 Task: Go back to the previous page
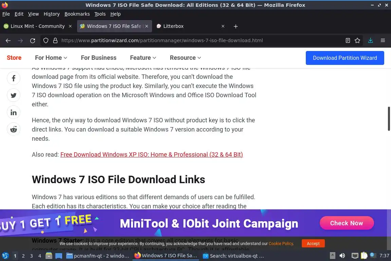(8, 40)
